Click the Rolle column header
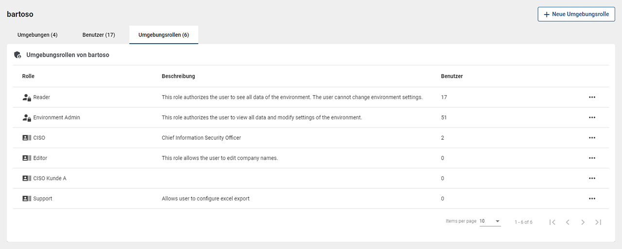622x249 pixels. (x=28, y=76)
